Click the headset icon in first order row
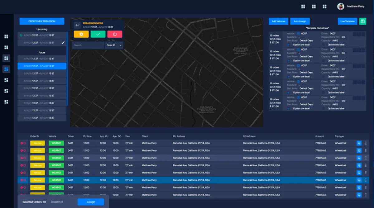374x208 pixels. (x=359, y=143)
